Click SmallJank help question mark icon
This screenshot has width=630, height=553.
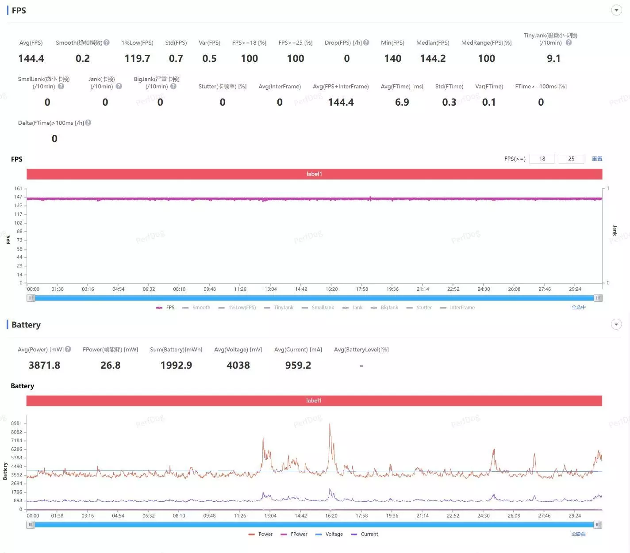point(61,86)
